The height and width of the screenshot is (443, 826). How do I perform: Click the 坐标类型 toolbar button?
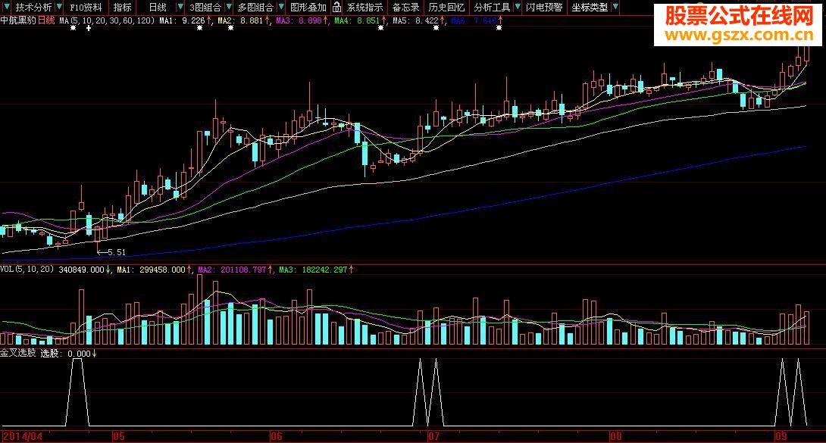point(590,8)
